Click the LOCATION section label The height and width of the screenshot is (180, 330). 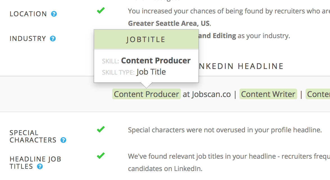pos(28,14)
